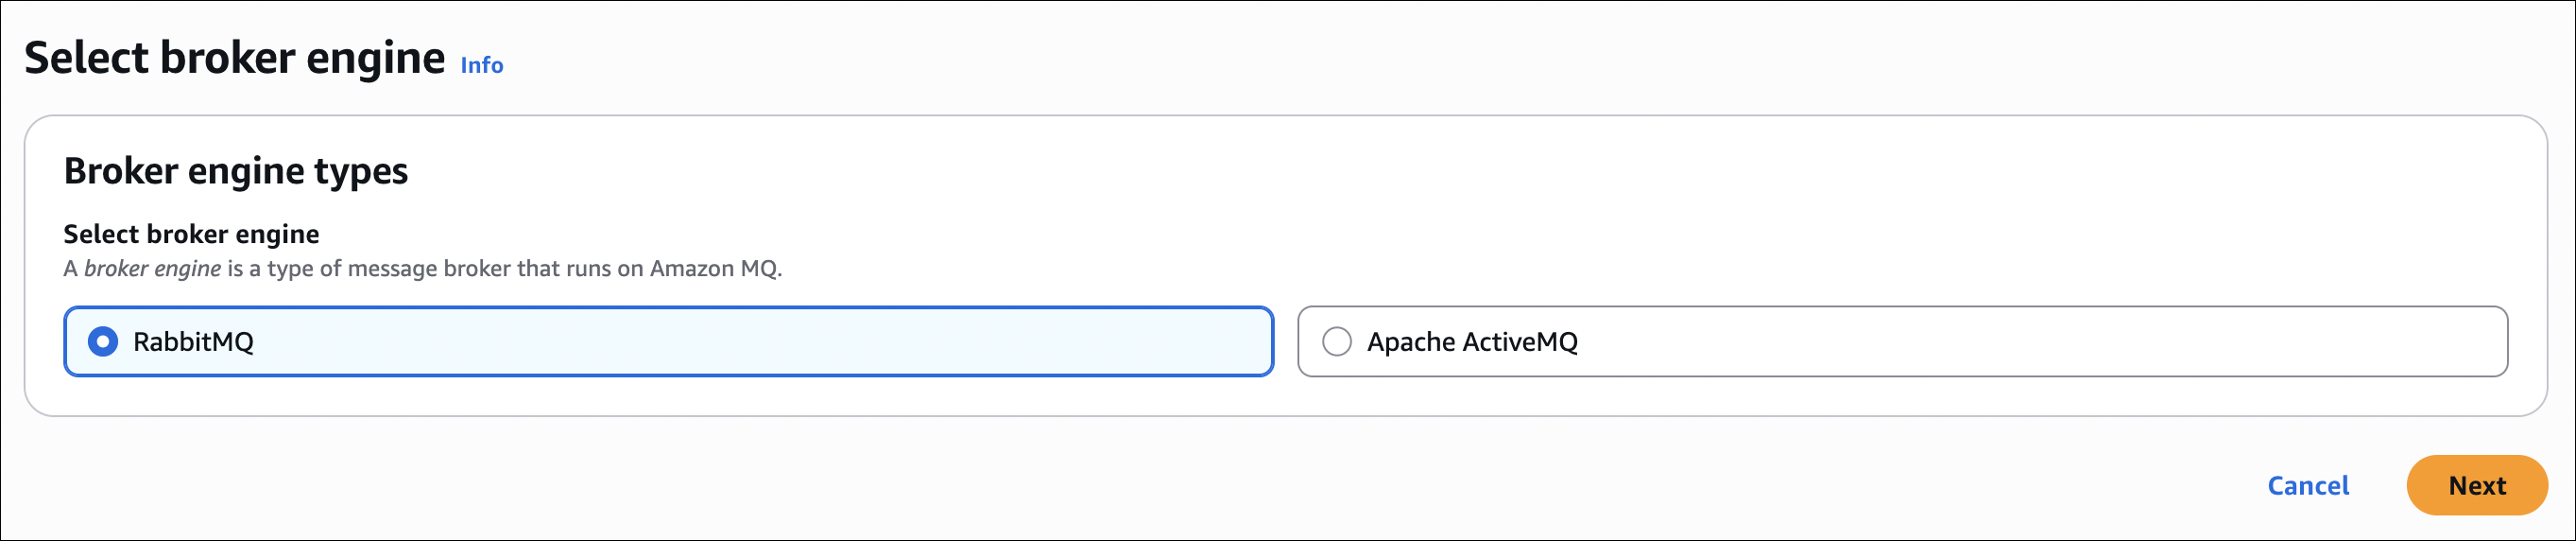Viewport: 2576px width, 541px height.
Task: Choose the Apache ActiveMQ radio button
Action: click(1336, 342)
